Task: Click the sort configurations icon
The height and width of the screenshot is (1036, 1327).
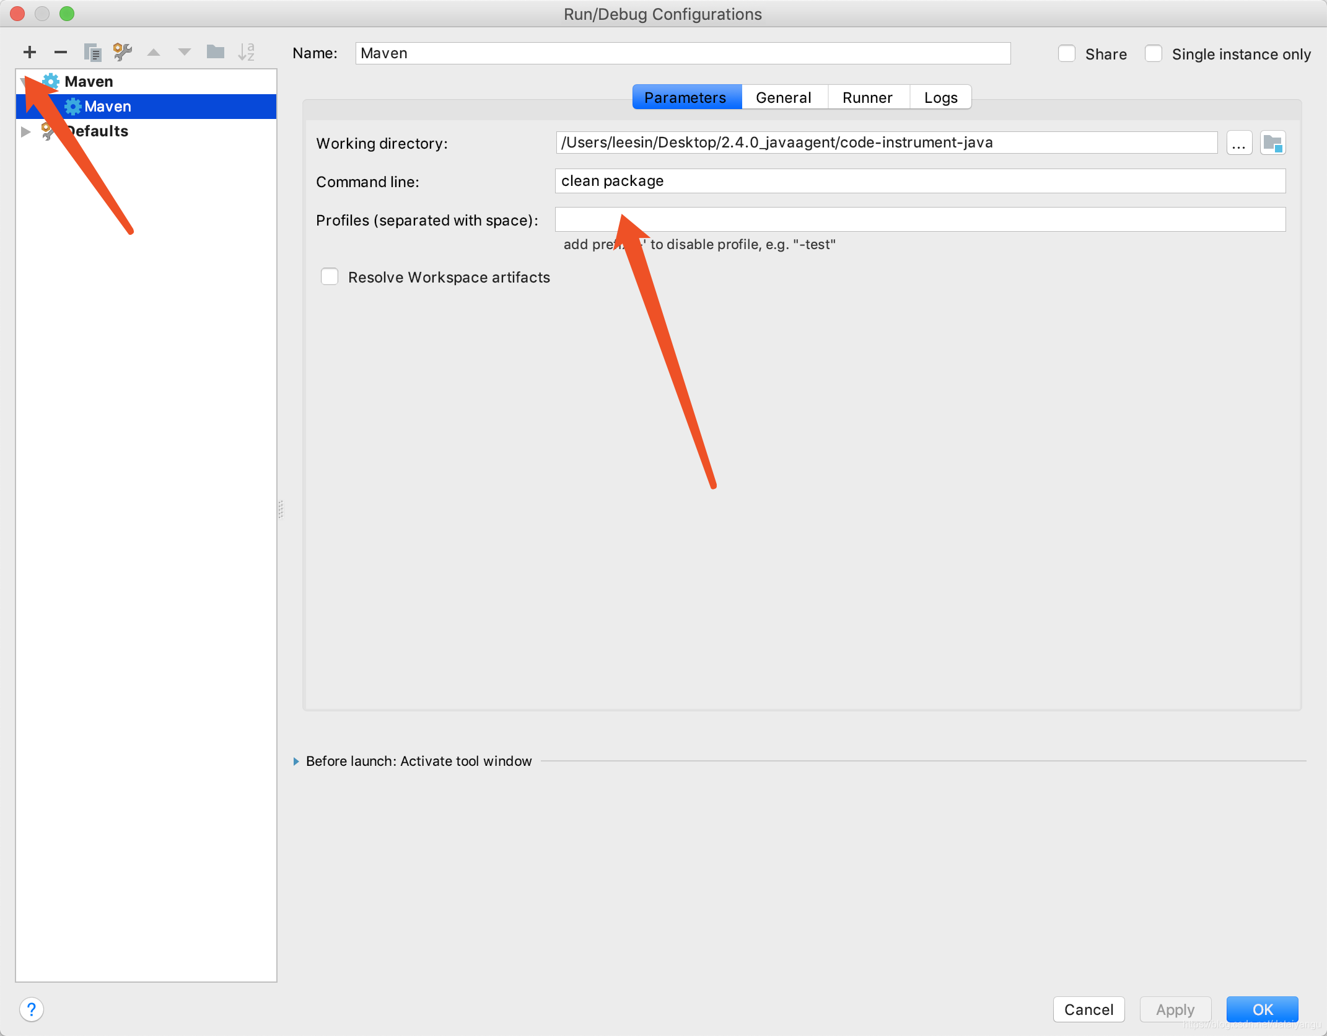Action: pos(247,51)
